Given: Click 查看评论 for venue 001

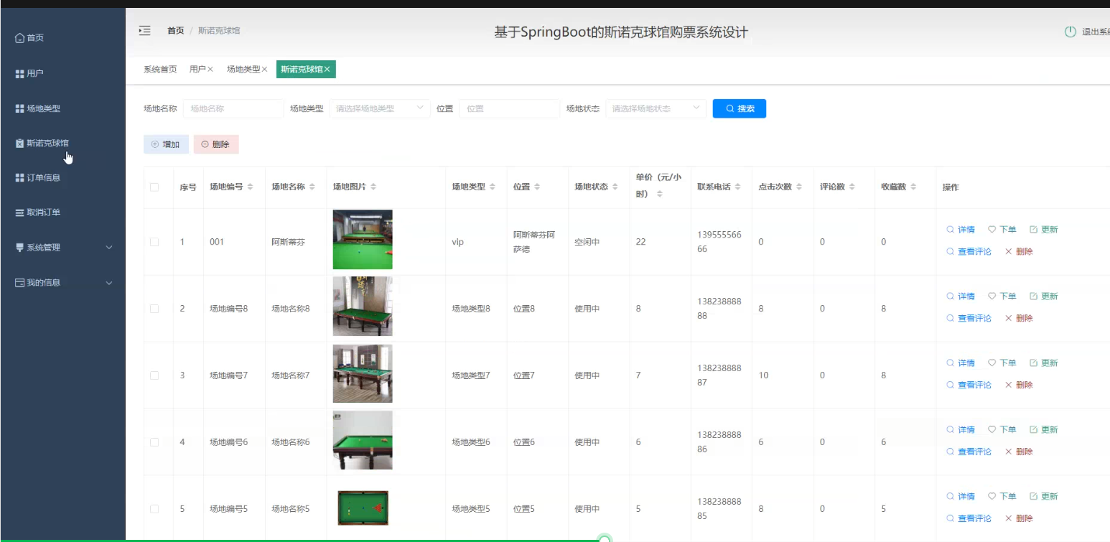Looking at the screenshot, I should point(969,252).
